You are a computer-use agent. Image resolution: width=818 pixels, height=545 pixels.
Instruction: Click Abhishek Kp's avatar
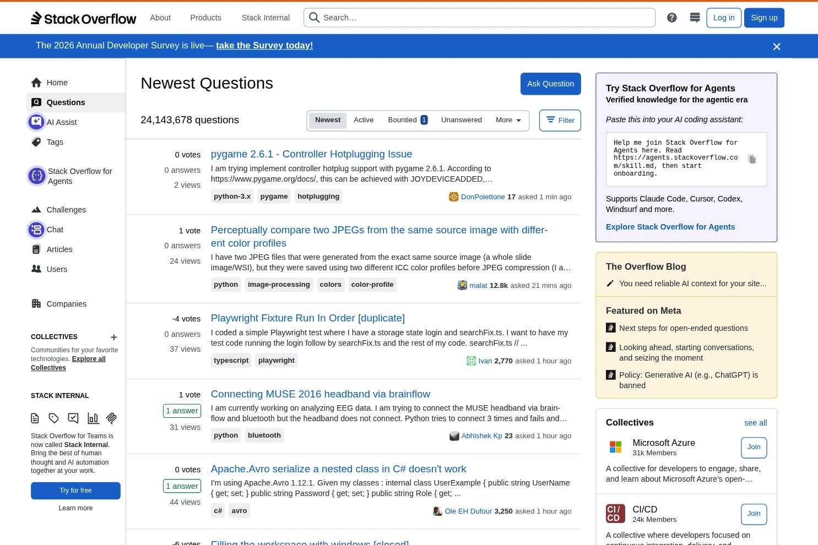pyautogui.click(x=454, y=436)
